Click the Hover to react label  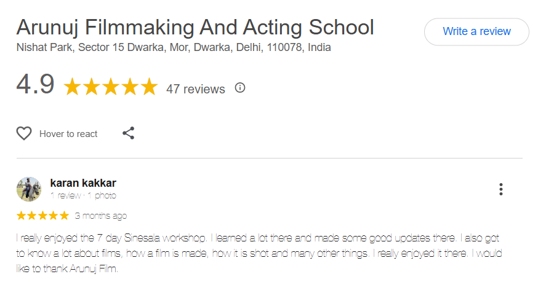click(68, 134)
